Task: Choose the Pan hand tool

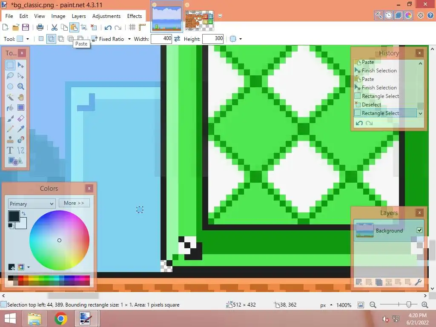Action: [21, 97]
